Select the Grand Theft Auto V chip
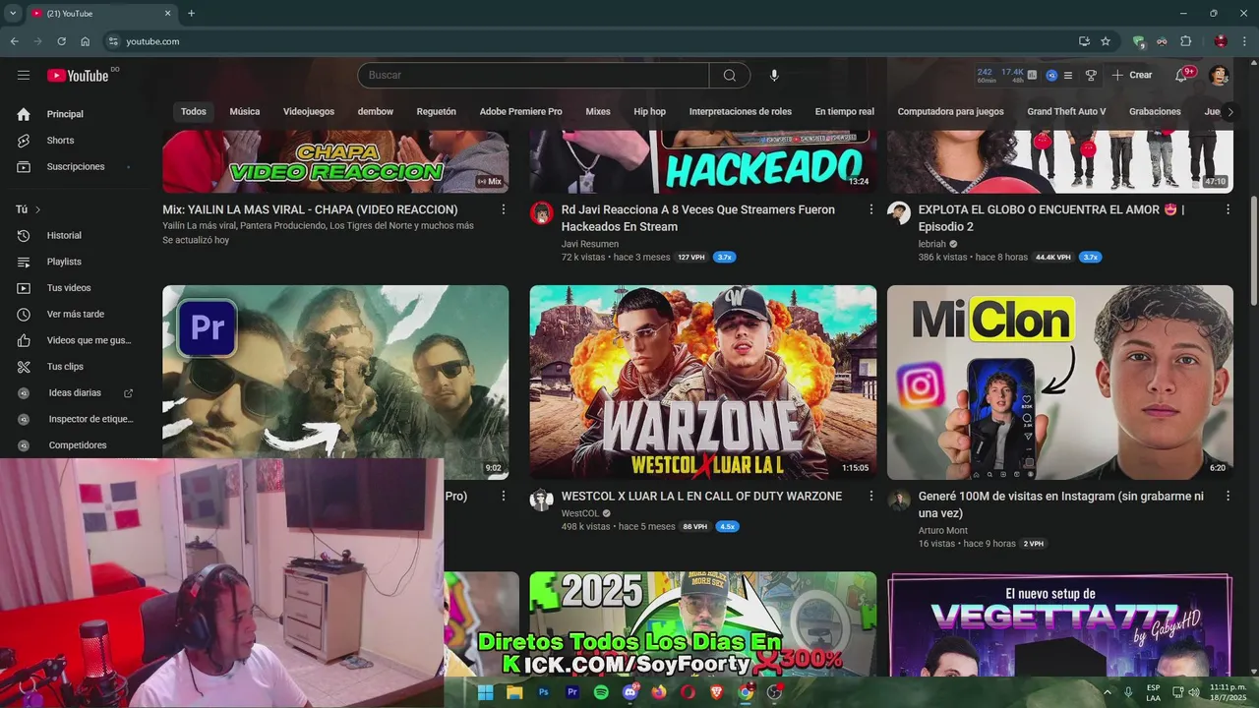 click(x=1066, y=112)
